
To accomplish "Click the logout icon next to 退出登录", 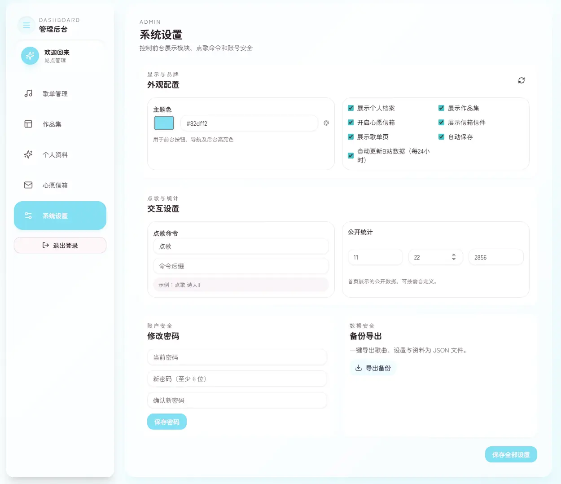I will tap(45, 245).
